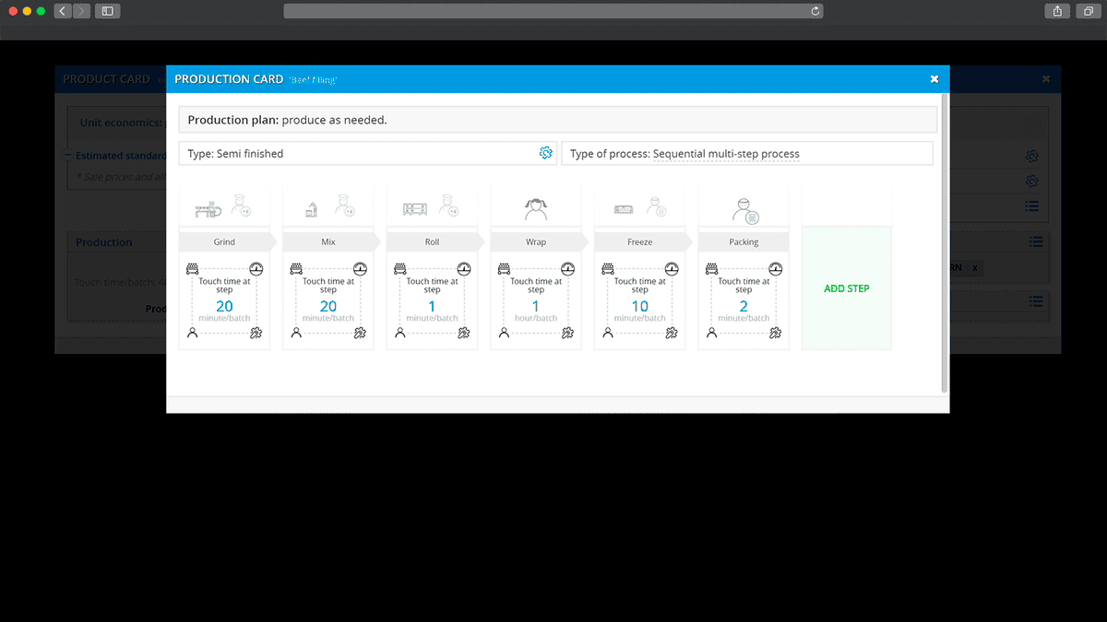Image resolution: width=1107 pixels, height=622 pixels.
Task: Click the Wrap step worker image
Action: click(536, 209)
